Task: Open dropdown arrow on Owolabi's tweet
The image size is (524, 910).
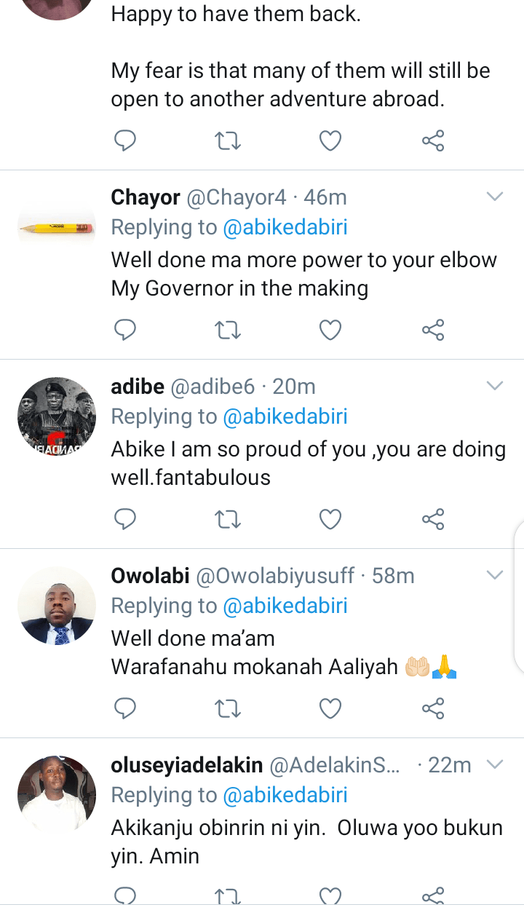Action: coord(495,575)
